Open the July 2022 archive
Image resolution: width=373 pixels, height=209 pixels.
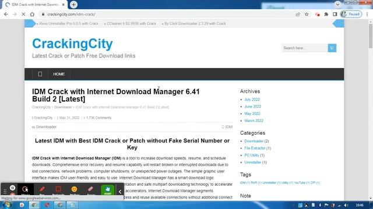coord(252,99)
